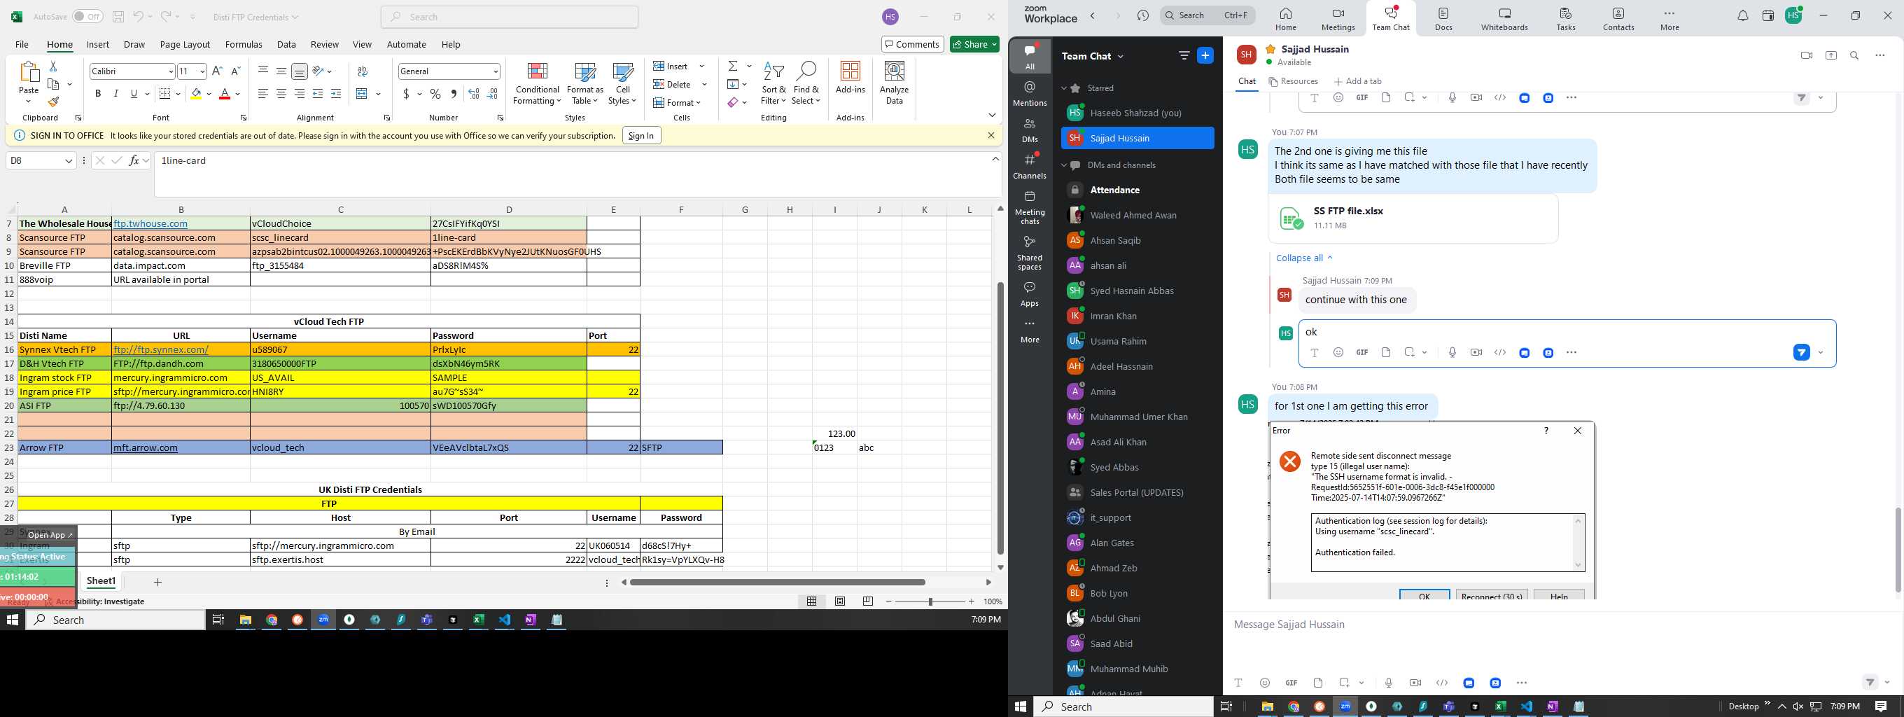Open Conditional Formatting in Excel ribbon

pyautogui.click(x=538, y=83)
